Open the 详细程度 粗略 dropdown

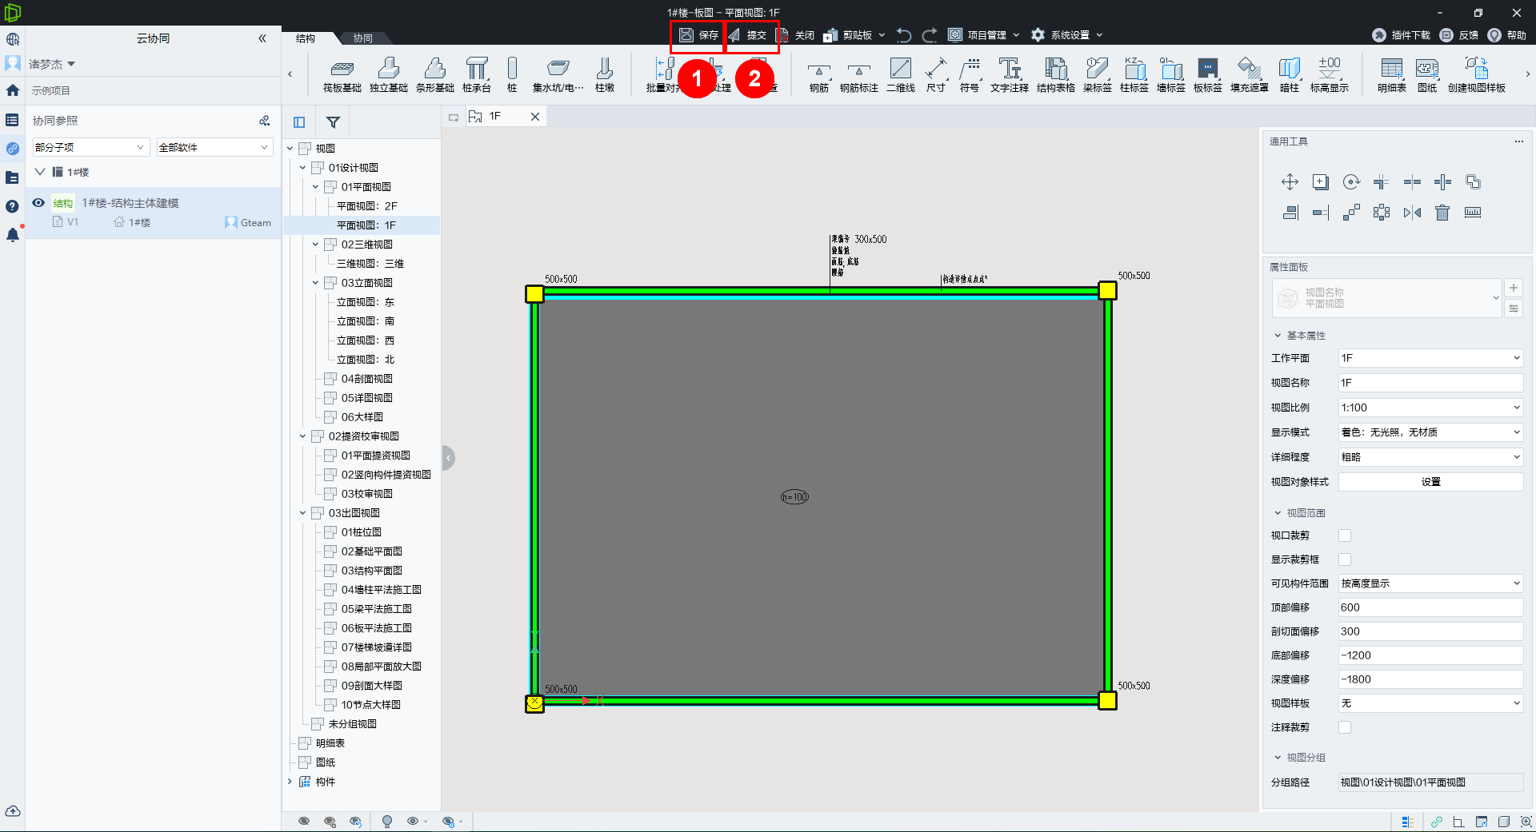(1430, 457)
